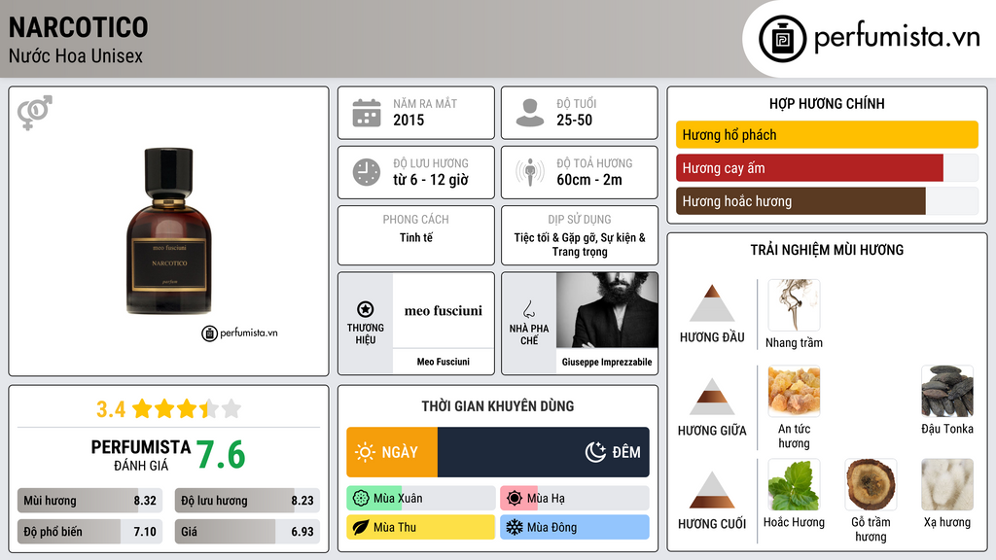Image resolution: width=996 pixels, height=560 pixels.
Task: Click the flower icon for Mùa Xuân
Action: 361,499
